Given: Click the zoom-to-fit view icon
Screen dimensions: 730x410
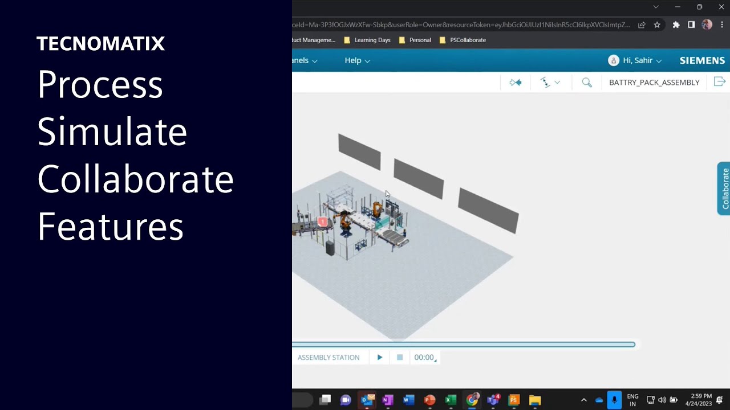Looking at the screenshot, I should tap(516, 83).
